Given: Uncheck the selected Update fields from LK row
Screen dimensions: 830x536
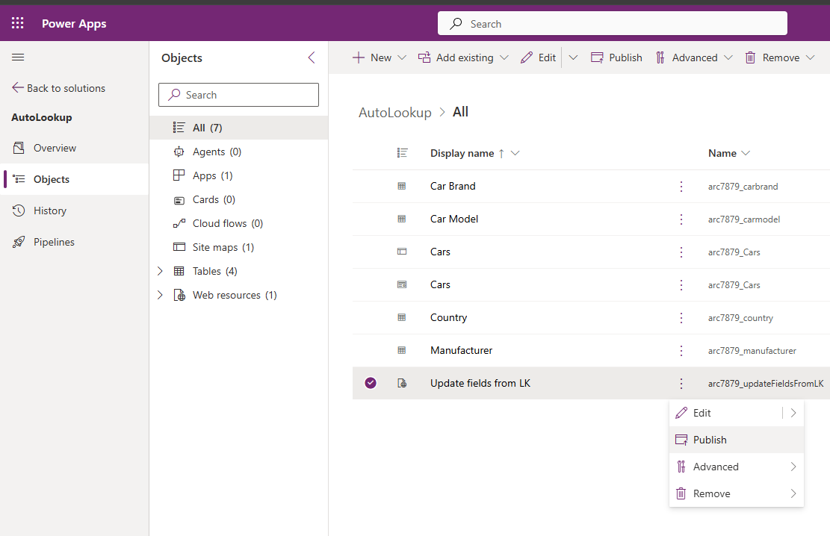Looking at the screenshot, I should point(371,382).
